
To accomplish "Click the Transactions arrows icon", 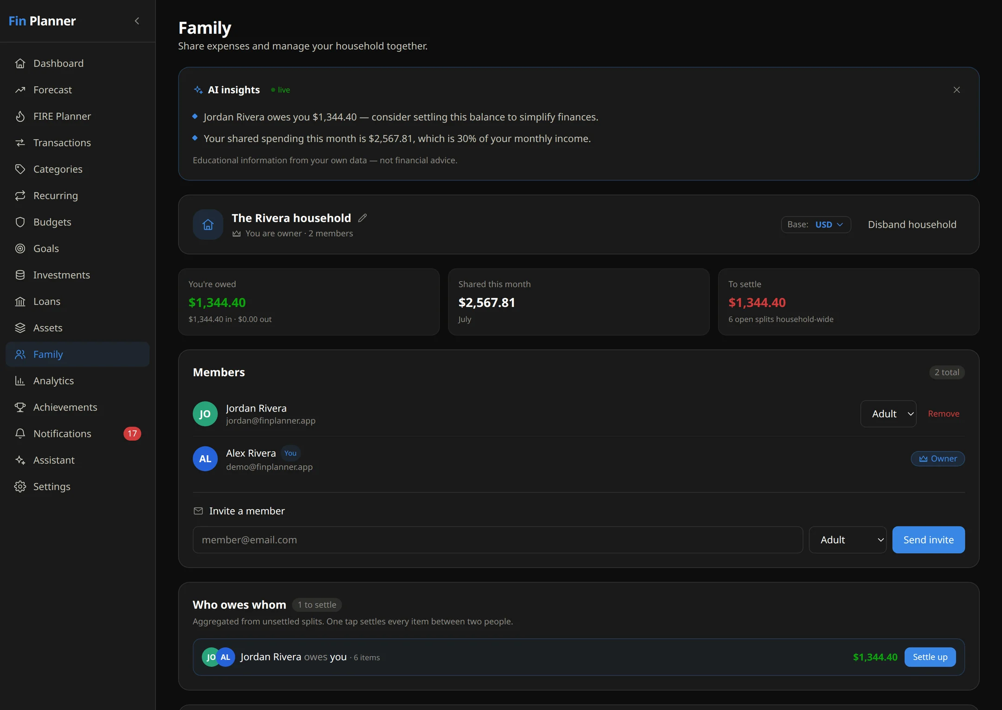I will [x=20, y=142].
